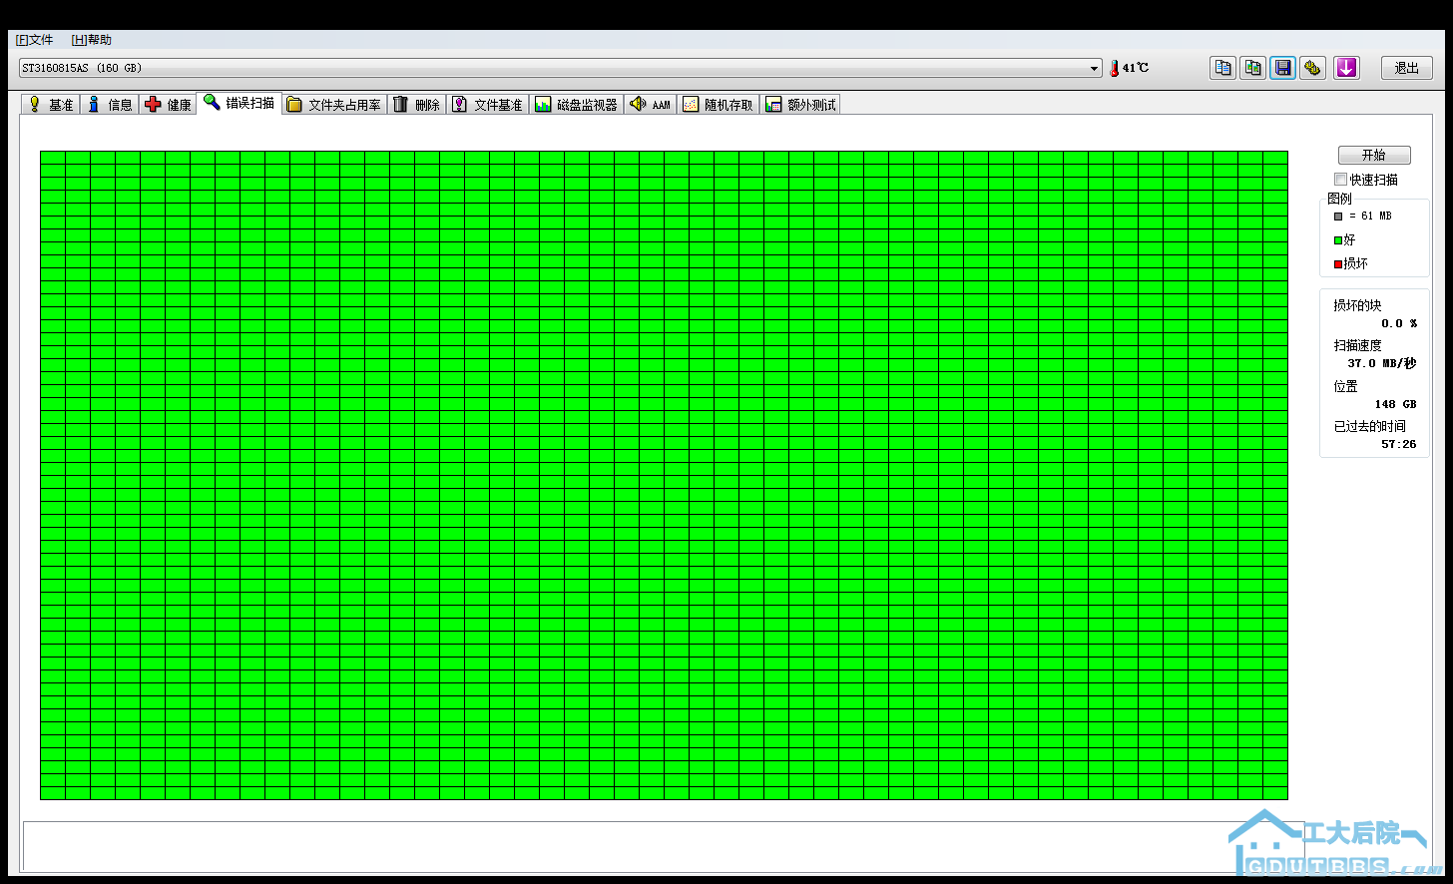Open the AAM tab
1453x884 pixels.
(651, 105)
